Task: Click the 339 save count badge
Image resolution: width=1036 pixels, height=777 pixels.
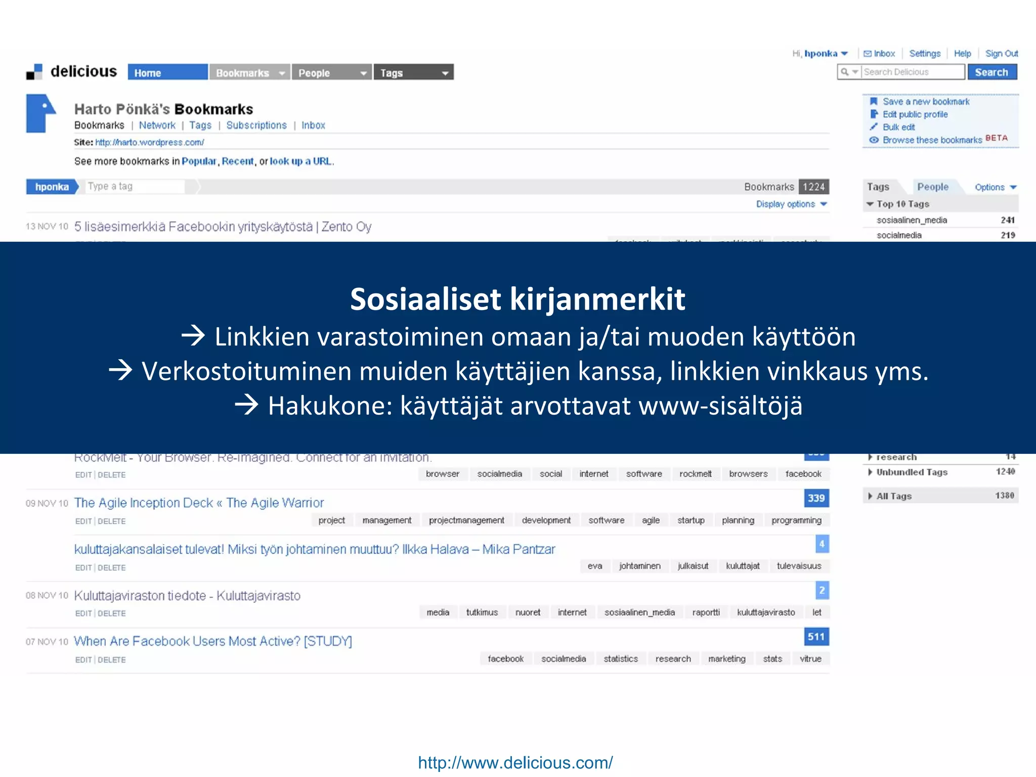Action: point(816,498)
